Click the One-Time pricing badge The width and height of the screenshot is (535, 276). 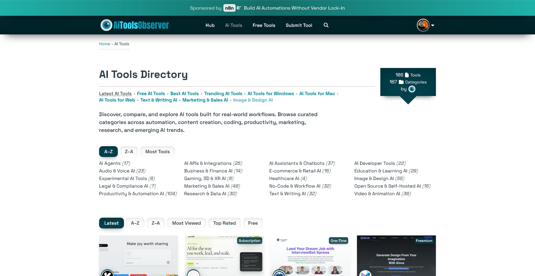[x=339, y=241]
